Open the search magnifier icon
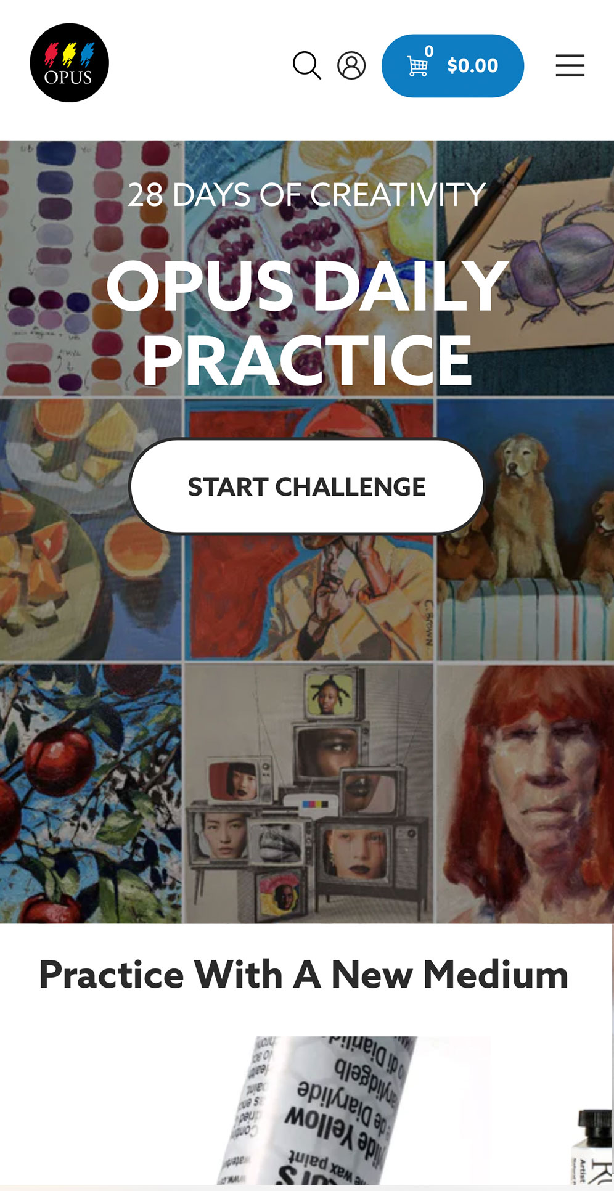Screen dimensions: 614x1191 click(306, 65)
